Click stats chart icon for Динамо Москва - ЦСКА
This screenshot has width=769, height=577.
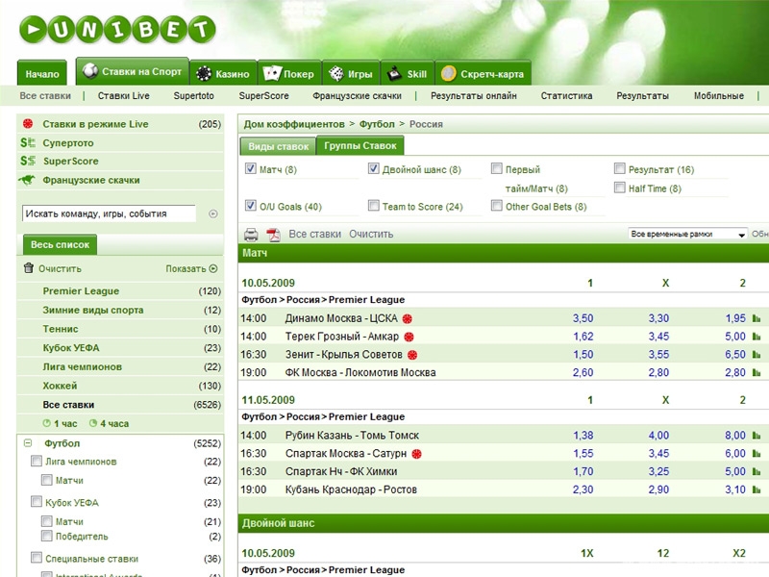(x=757, y=318)
